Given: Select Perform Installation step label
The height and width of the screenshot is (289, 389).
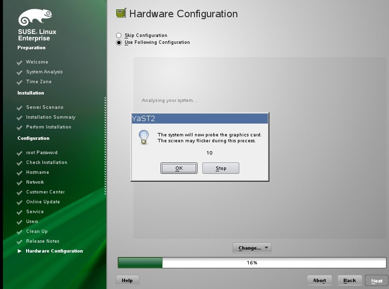Looking at the screenshot, I should (x=49, y=127).
